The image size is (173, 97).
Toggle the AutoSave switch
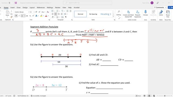(x=11, y=3)
